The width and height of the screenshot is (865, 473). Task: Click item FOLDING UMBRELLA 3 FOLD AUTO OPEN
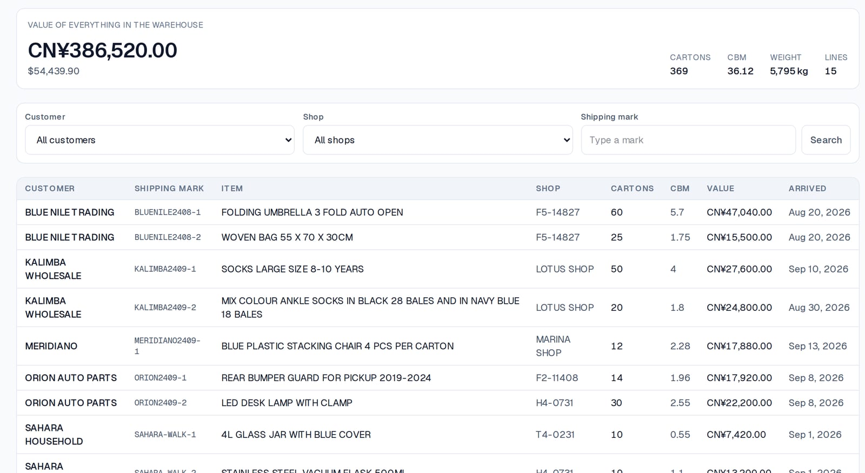coord(312,212)
